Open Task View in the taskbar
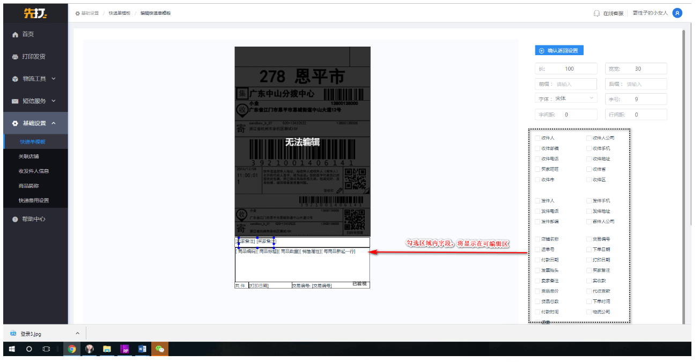Screen dimensions: 700x362 46,349
